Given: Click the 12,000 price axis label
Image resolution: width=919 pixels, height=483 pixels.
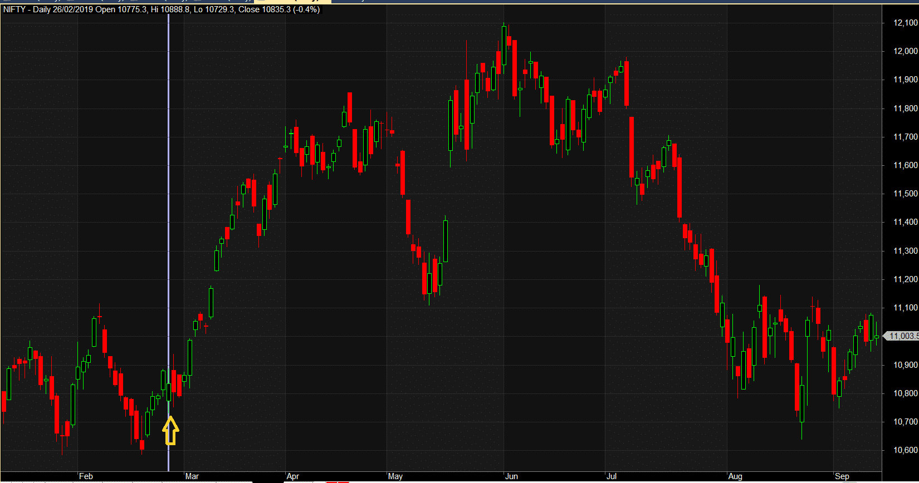Looking at the screenshot, I should 905,51.
